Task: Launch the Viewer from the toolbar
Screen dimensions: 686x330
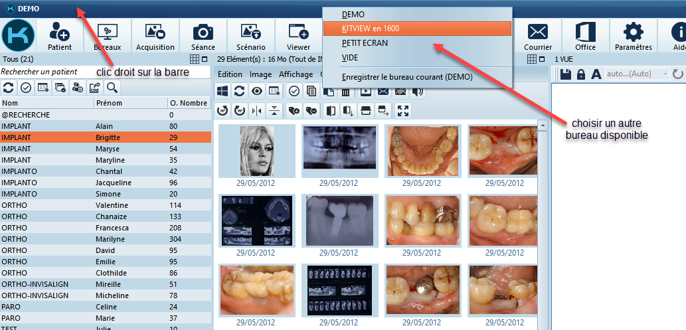Action: pos(298,35)
